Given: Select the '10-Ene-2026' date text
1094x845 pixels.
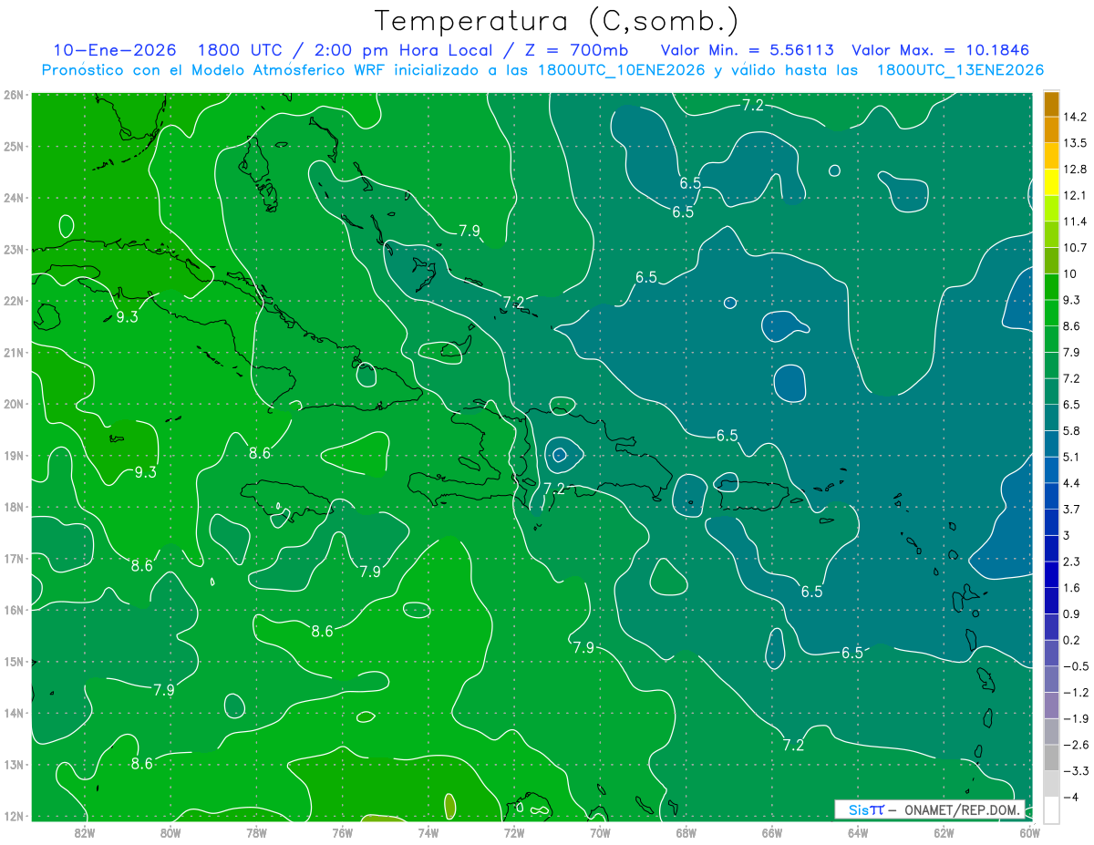Looking at the screenshot, I should pyautogui.click(x=114, y=50).
